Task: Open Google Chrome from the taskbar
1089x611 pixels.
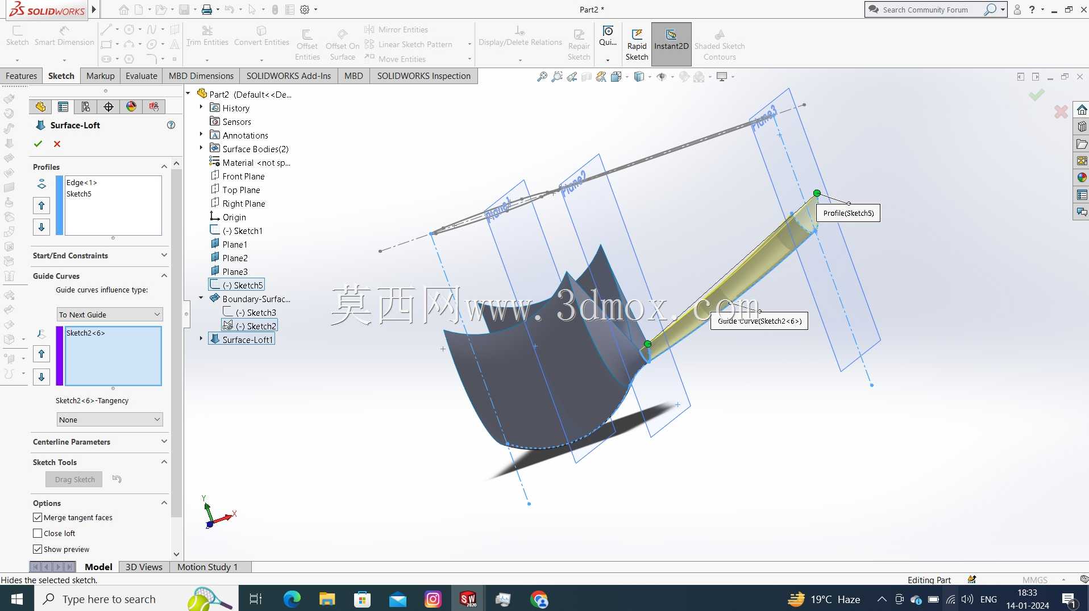Action: coord(539,599)
